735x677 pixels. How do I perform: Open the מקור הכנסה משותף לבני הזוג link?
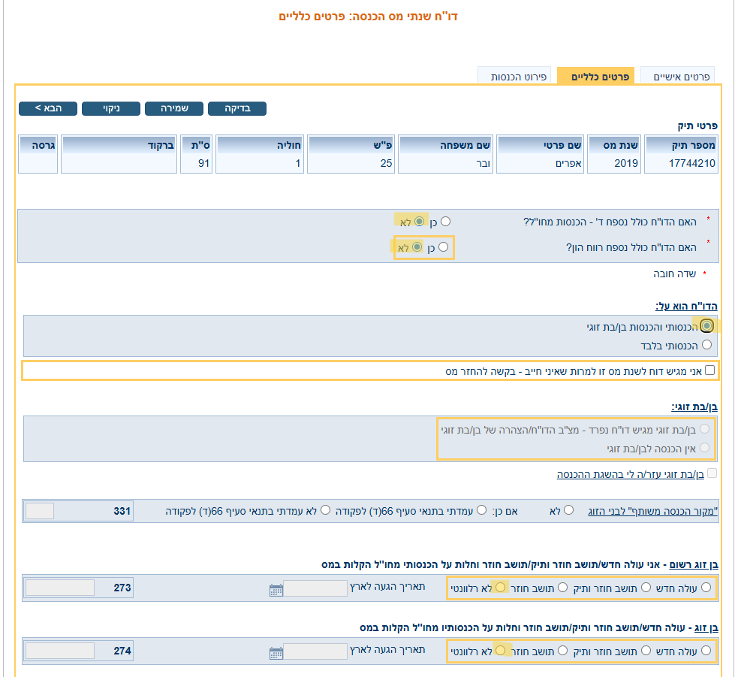tap(652, 511)
